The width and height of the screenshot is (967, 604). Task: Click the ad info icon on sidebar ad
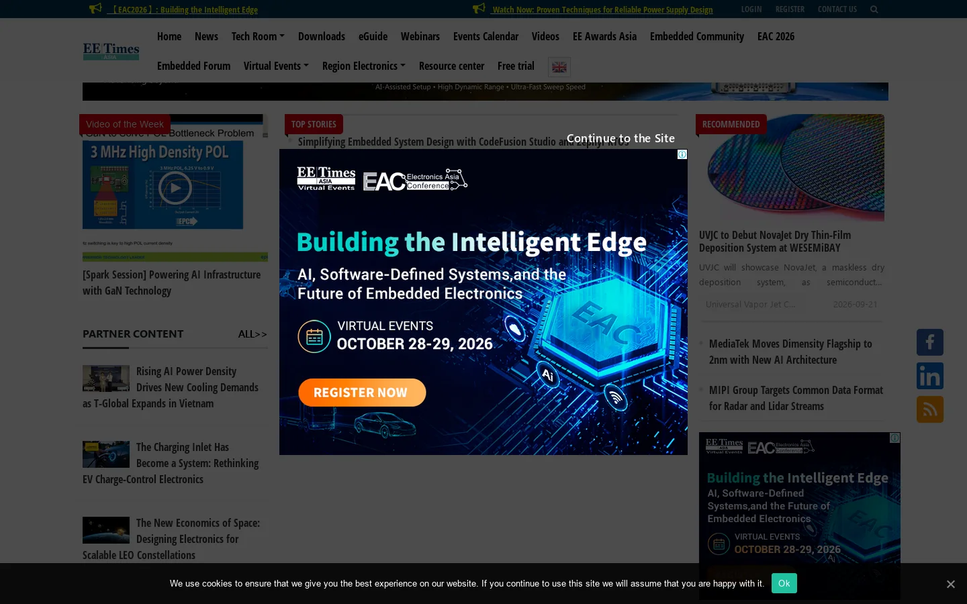point(895,438)
